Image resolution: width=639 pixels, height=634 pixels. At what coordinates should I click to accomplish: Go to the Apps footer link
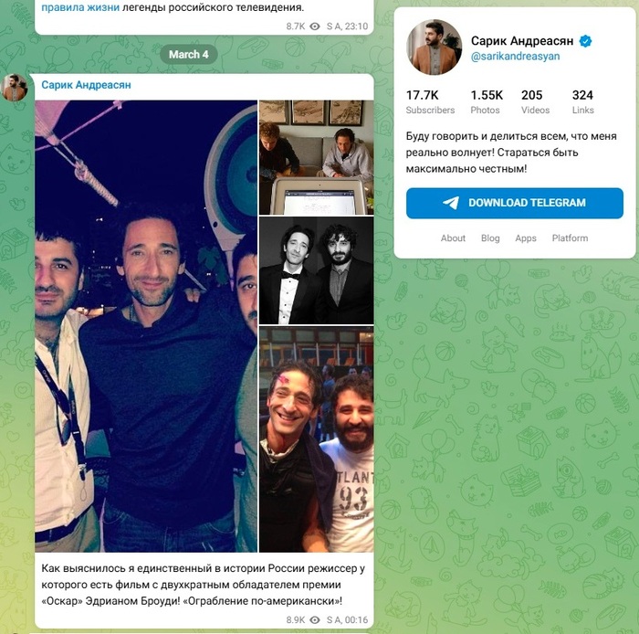pos(526,238)
